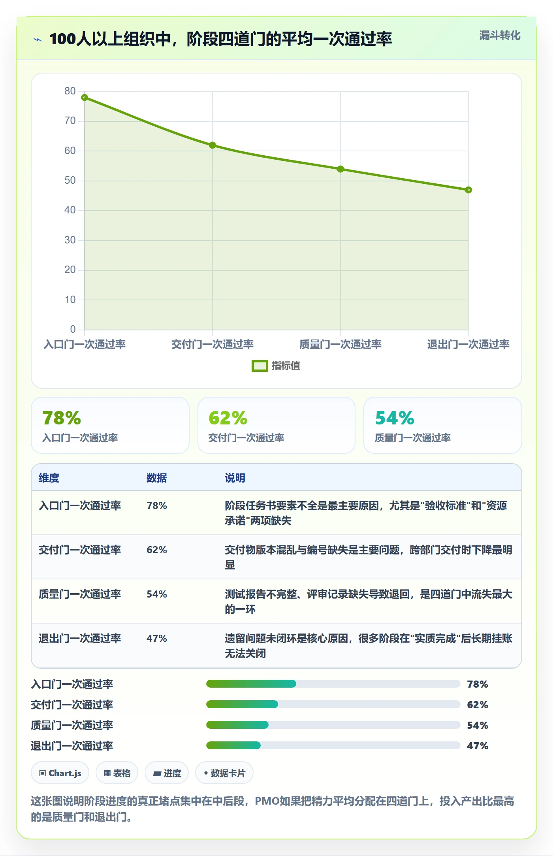Click the 47% value in the table
553x856 pixels.
[157, 639]
